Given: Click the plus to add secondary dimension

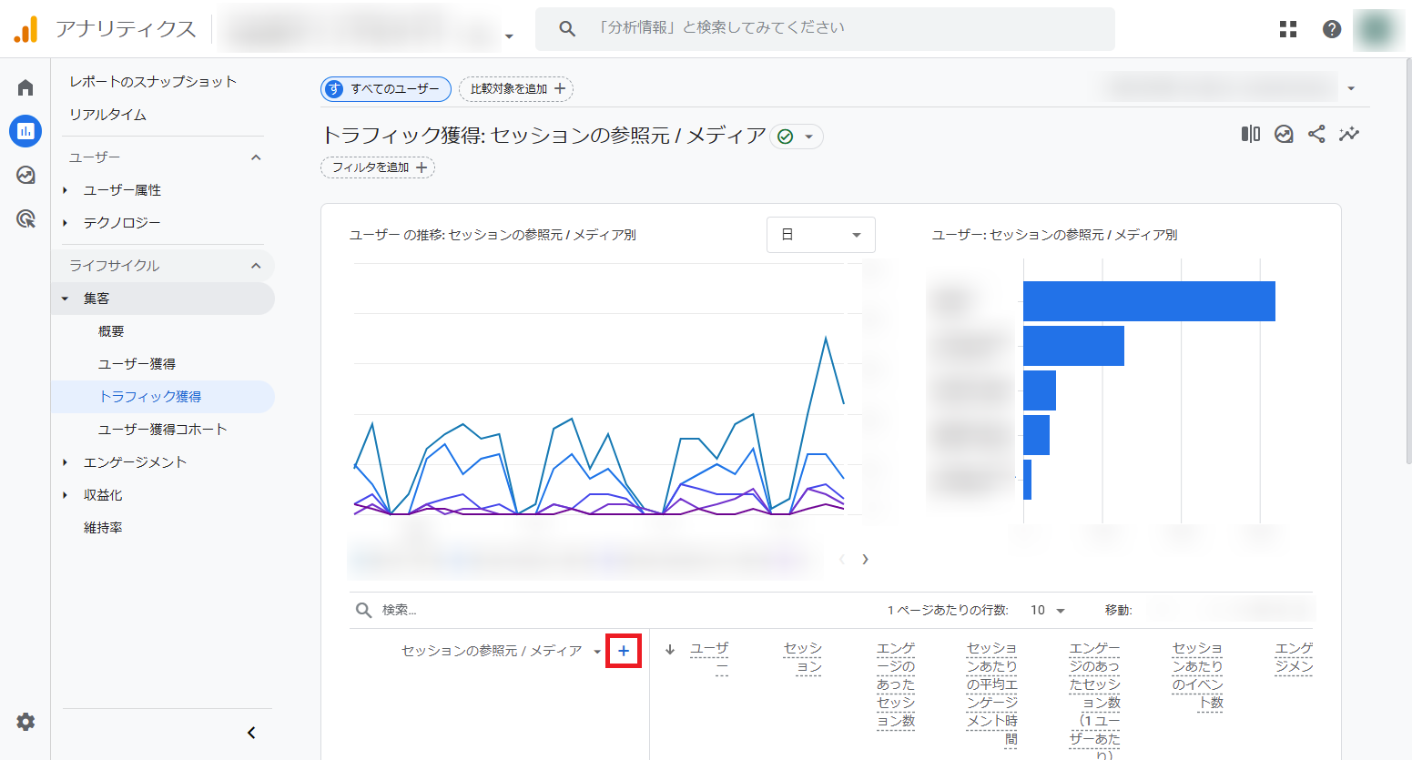Looking at the screenshot, I should tap(624, 651).
